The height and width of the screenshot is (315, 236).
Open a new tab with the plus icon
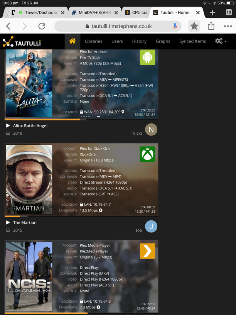pos(212,13)
